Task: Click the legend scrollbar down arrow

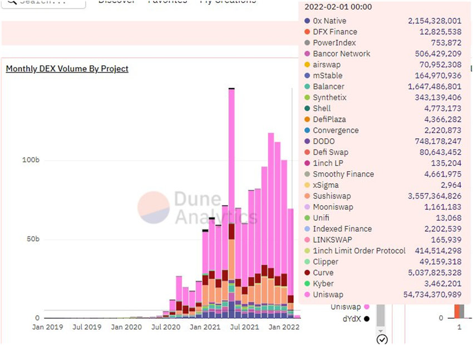Action: click(x=381, y=331)
